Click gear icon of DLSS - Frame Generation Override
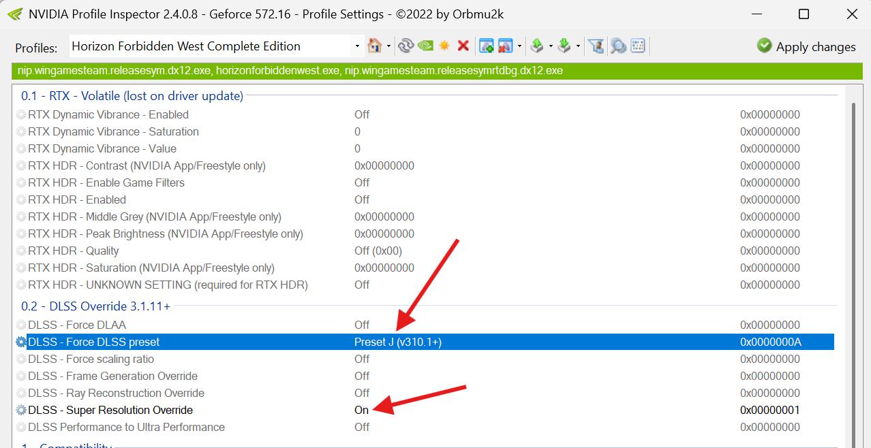This screenshot has width=871, height=448. point(21,376)
